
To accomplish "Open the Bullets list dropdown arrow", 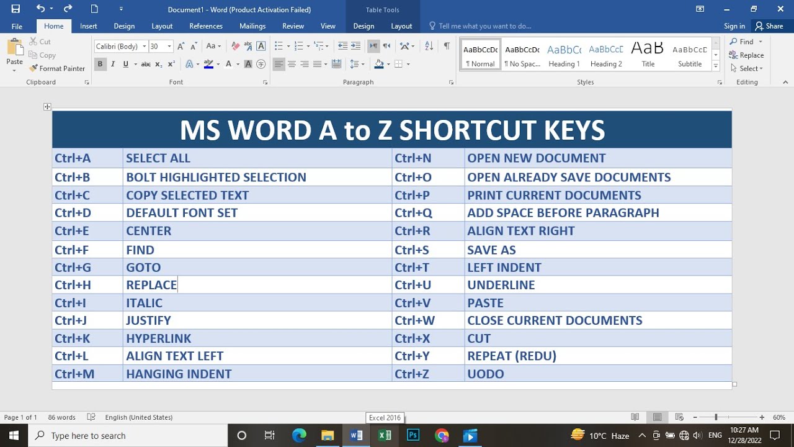I will tap(289, 46).
